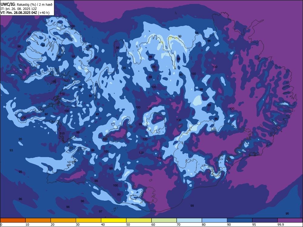
Task: Click the "IT: þri. 26. 08. 2025 12Z" line
Action: pos(19,9)
